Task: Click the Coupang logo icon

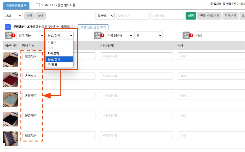Action: pyautogui.click(x=8, y=27)
